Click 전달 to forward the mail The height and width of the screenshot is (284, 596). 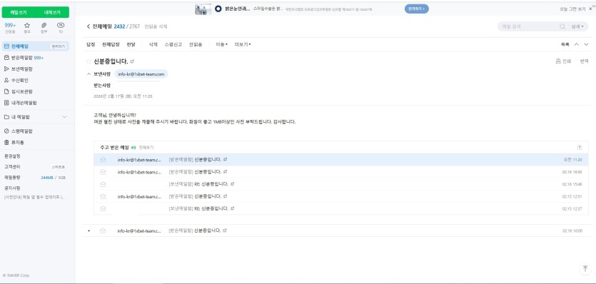131,44
